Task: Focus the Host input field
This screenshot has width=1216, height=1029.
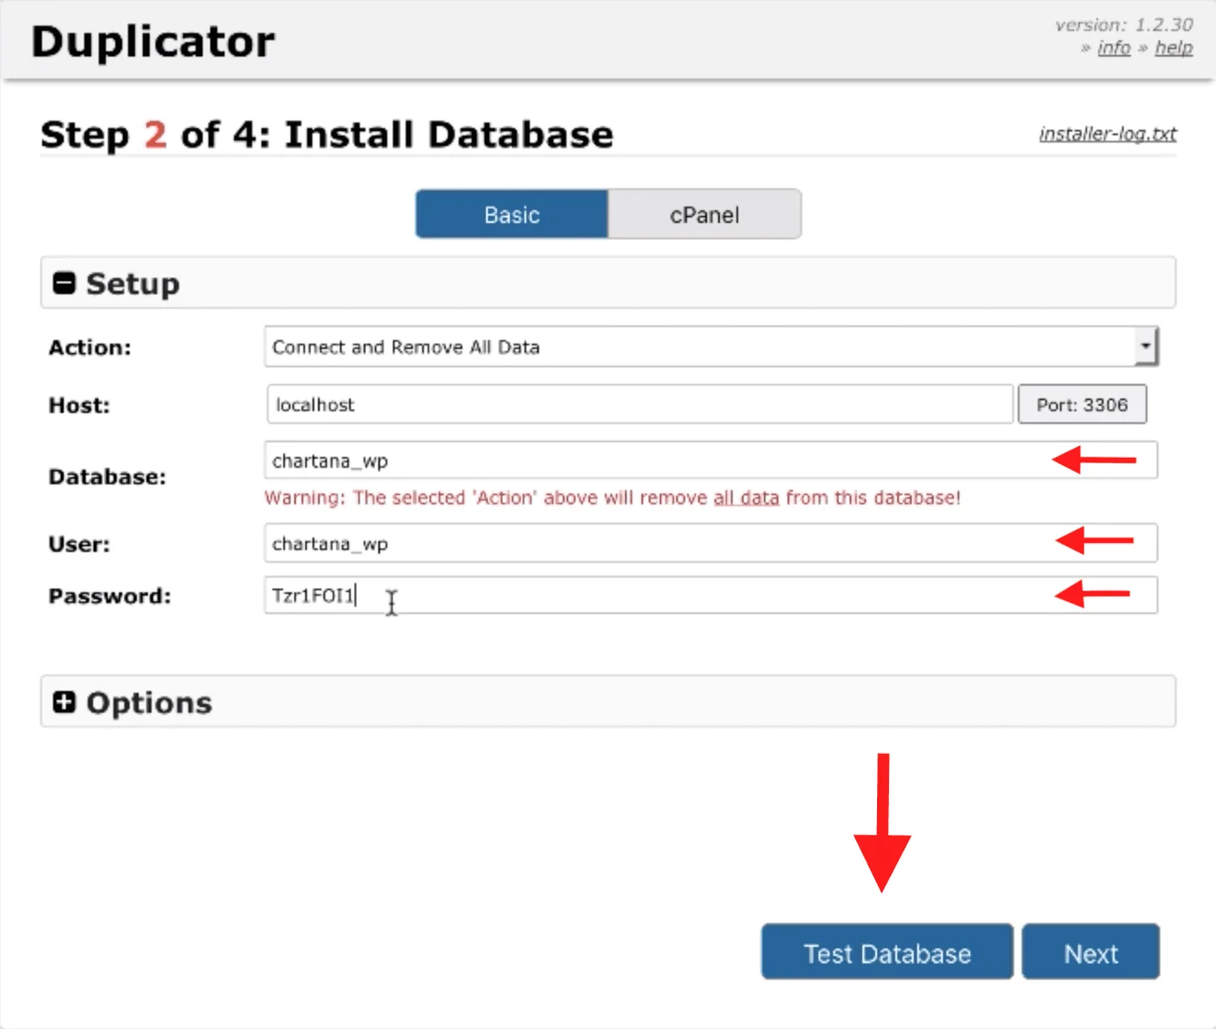Action: click(x=640, y=405)
